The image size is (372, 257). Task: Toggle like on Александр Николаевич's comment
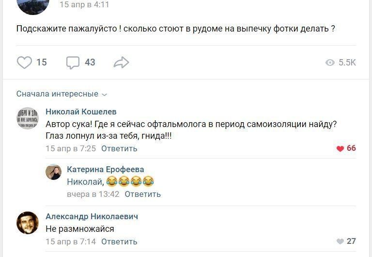tap(340, 241)
